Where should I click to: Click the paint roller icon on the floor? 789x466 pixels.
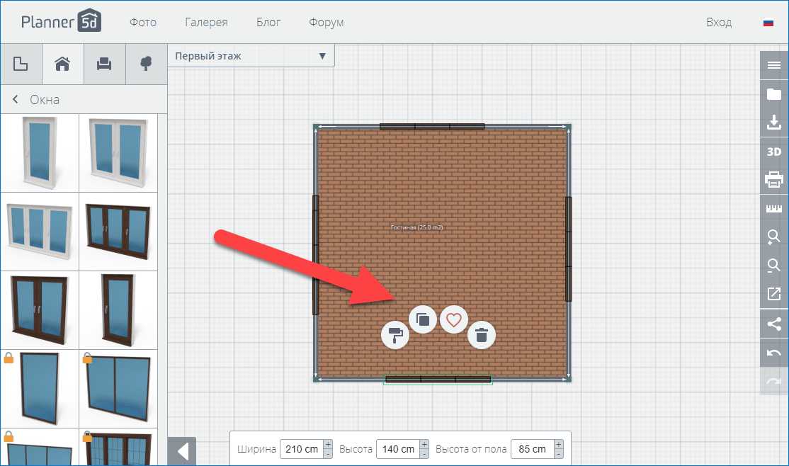(395, 335)
